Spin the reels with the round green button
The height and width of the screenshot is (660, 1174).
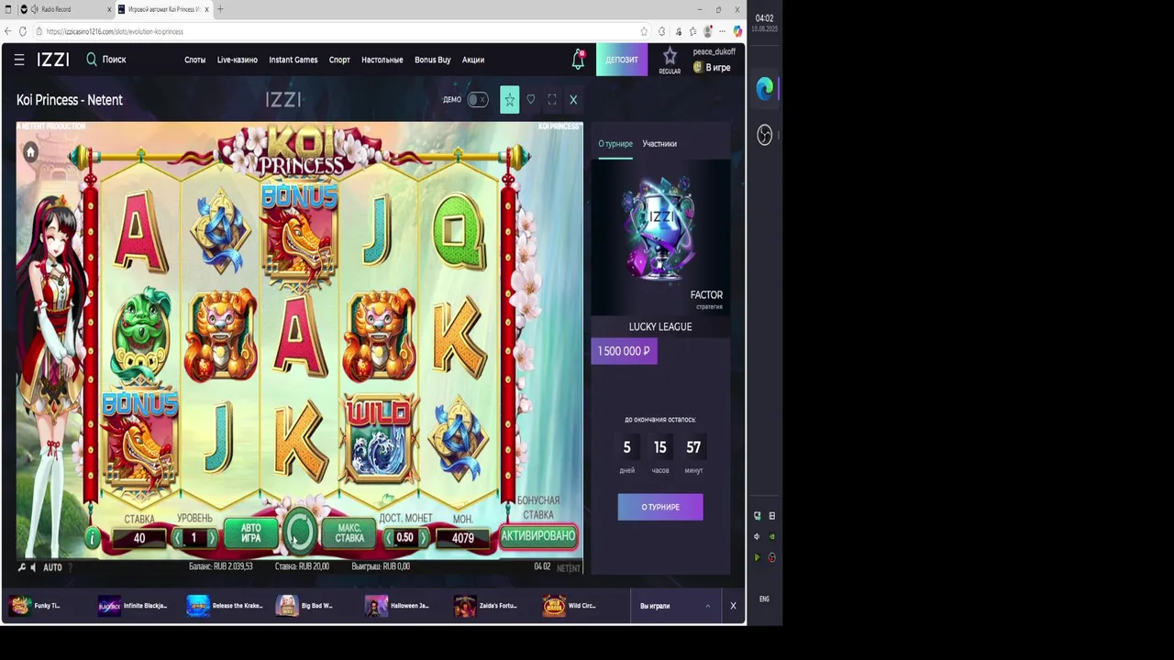299,533
